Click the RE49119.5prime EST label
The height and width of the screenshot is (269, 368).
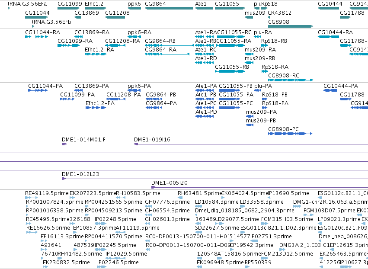pyautogui.click(x=47, y=193)
